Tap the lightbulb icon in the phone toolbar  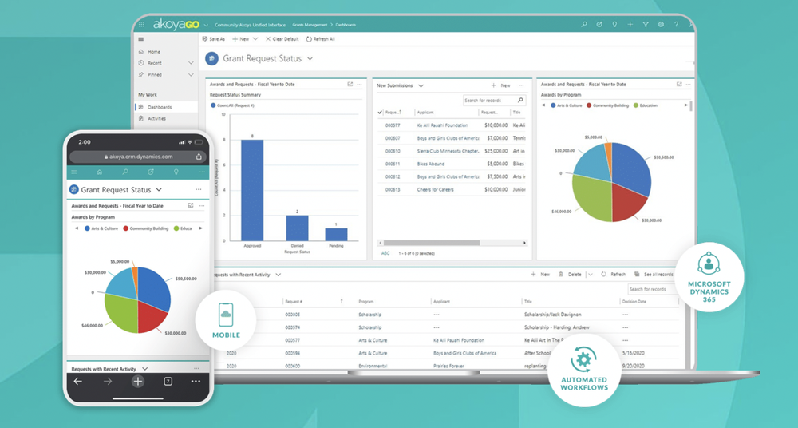click(176, 172)
